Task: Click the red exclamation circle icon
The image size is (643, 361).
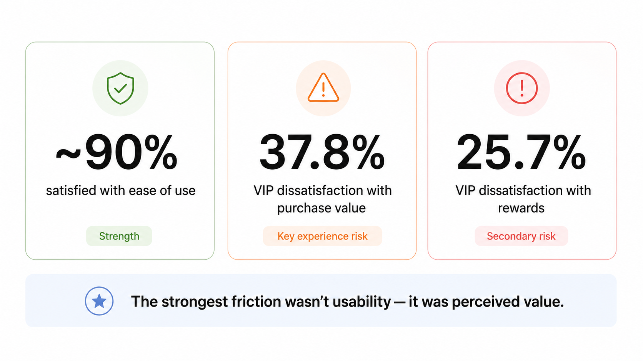Action: tap(522, 88)
